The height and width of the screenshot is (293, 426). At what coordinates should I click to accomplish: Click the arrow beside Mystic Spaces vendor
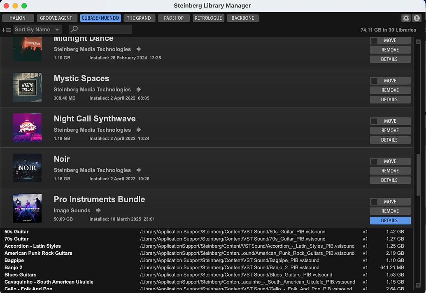coord(139,90)
